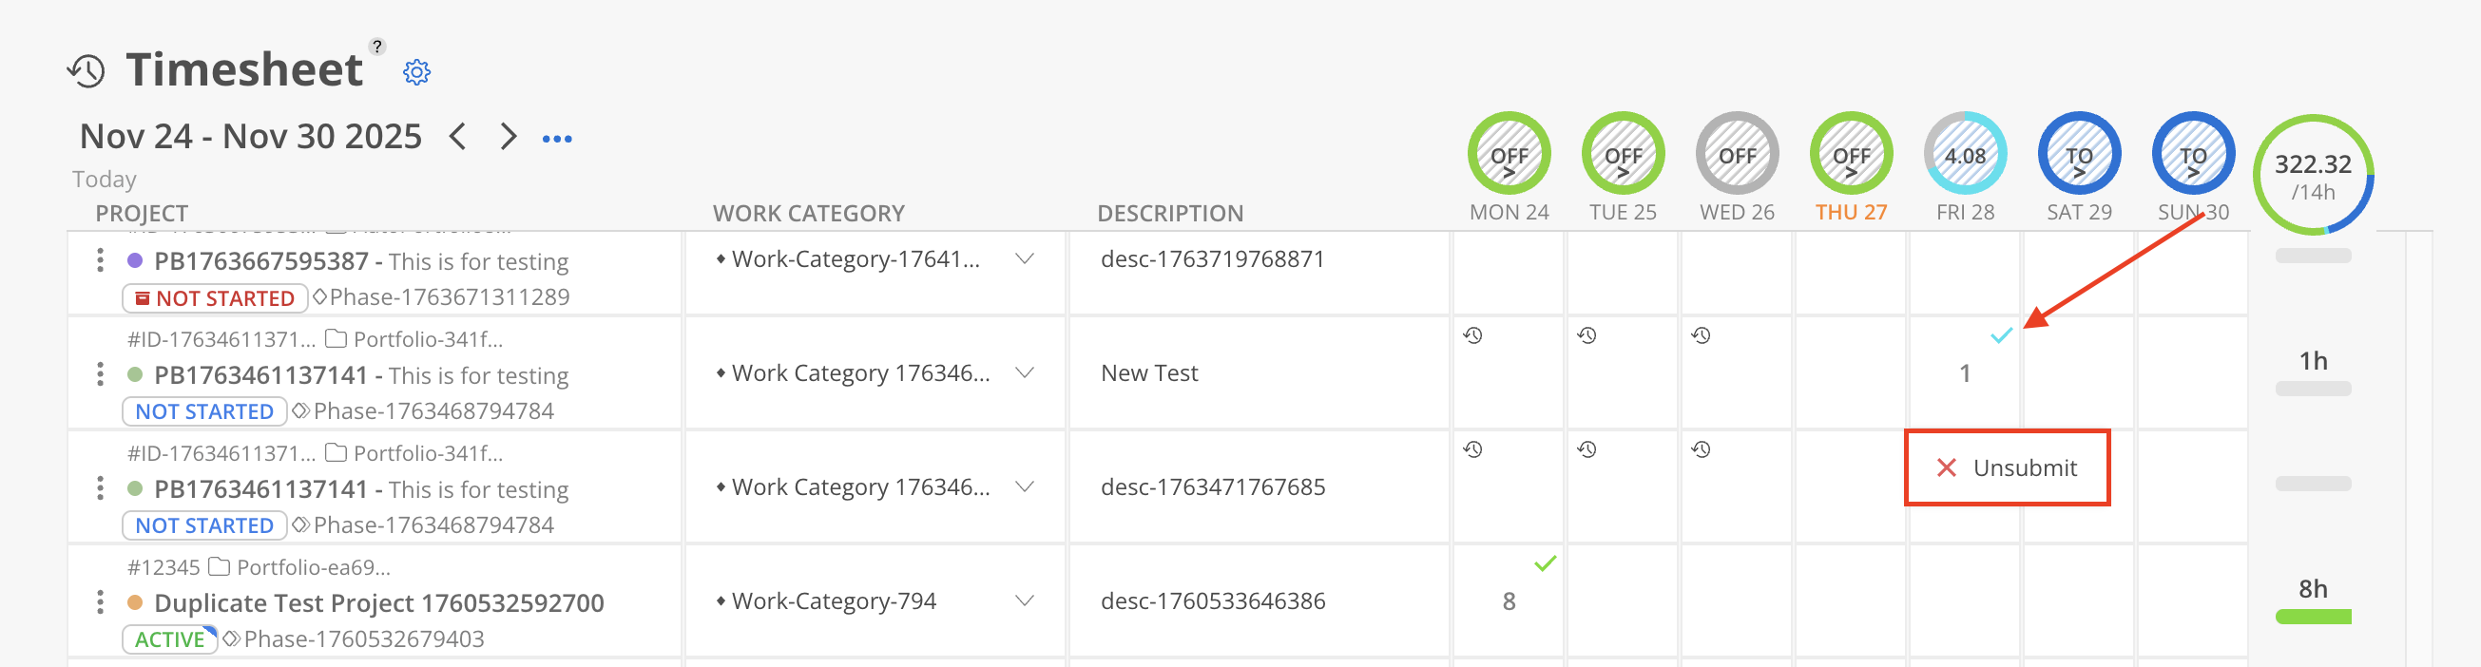Click history icon in New Test Monday cell
This screenshot has width=2481, height=667.
click(1472, 336)
